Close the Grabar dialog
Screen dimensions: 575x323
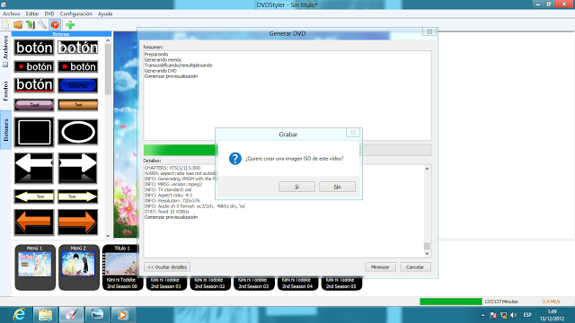pyautogui.click(x=353, y=132)
